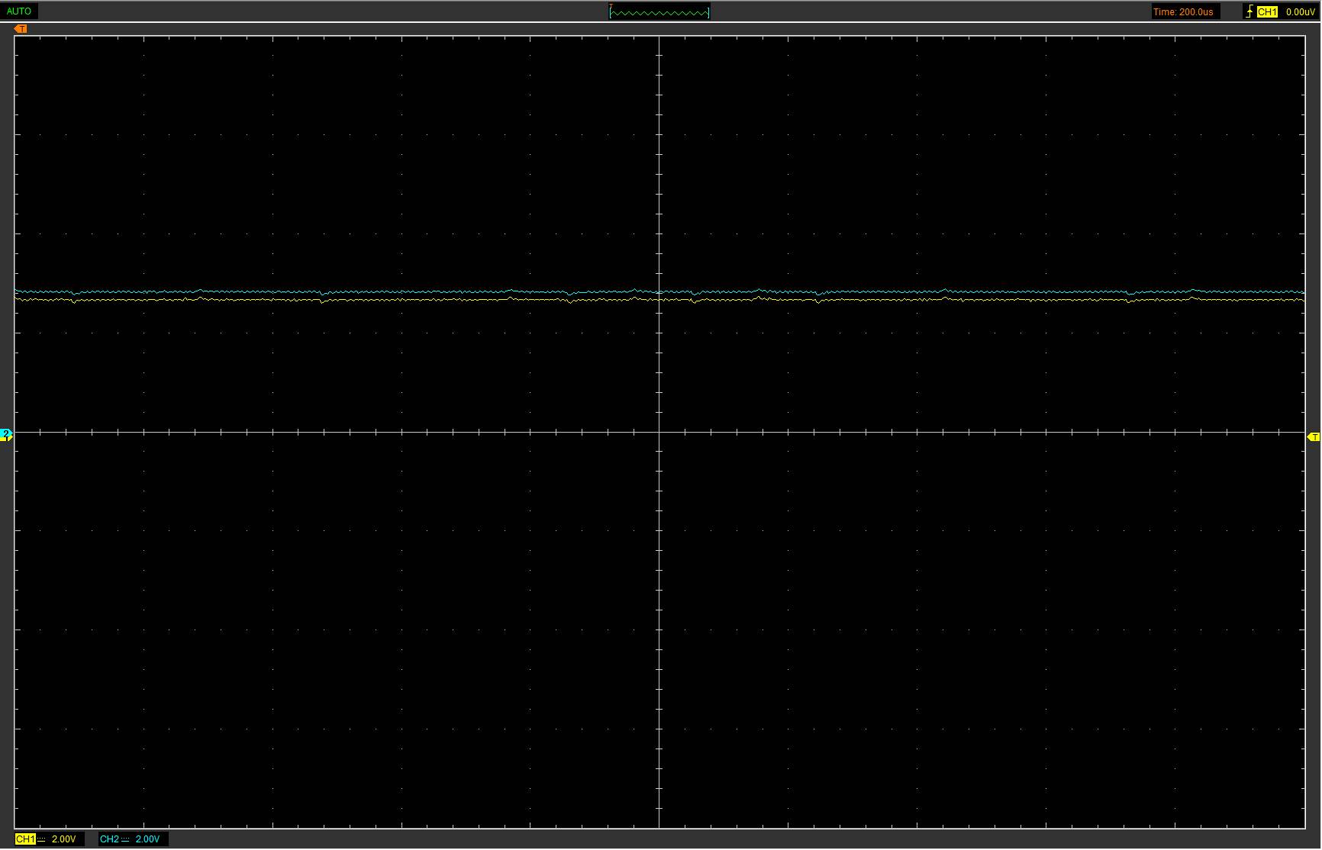Image resolution: width=1322 pixels, height=850 pixels.
Task: Open the CH2 2.00V vertical scale
Action: pyautogui.click(x=147, y=839)
